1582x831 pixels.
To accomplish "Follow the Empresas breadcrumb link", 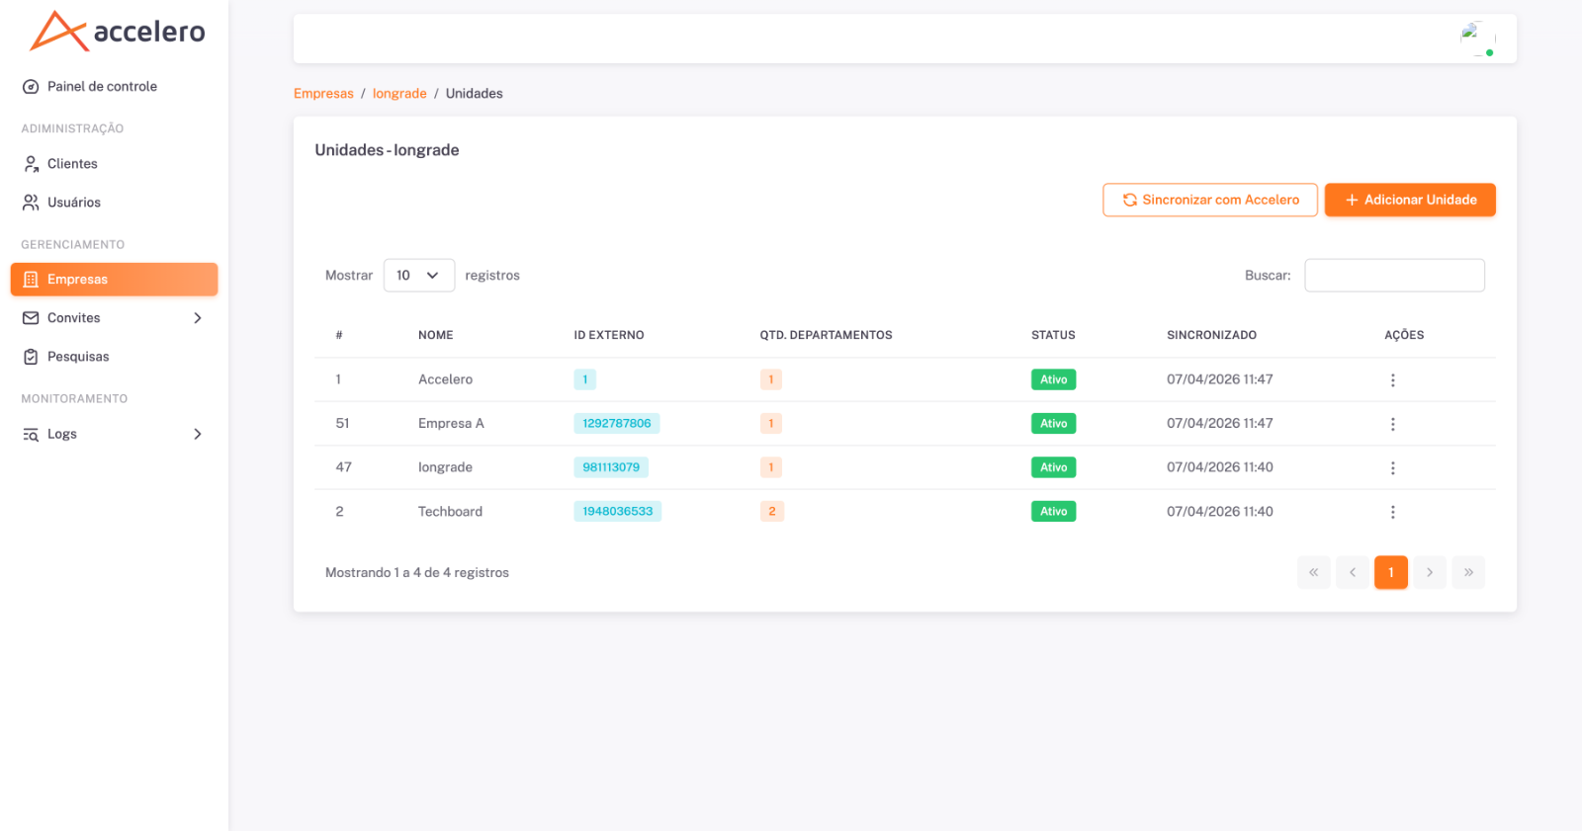I will click(323, 94).
